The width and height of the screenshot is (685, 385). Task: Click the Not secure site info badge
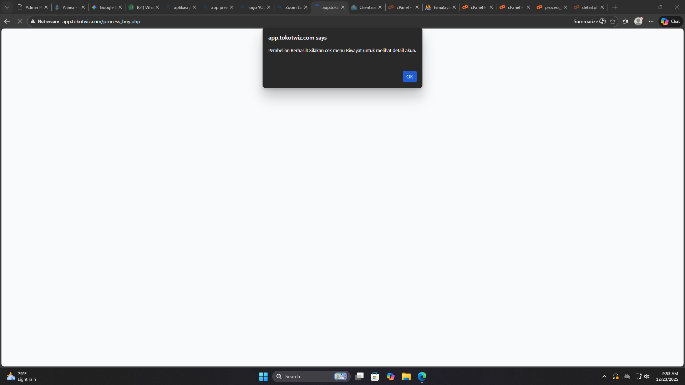click(45, 21)
